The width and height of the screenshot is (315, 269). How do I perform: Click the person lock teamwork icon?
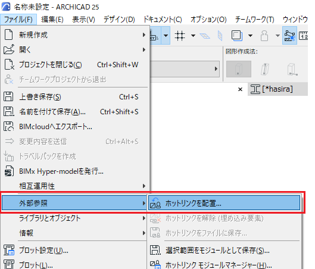click(264, 36)
